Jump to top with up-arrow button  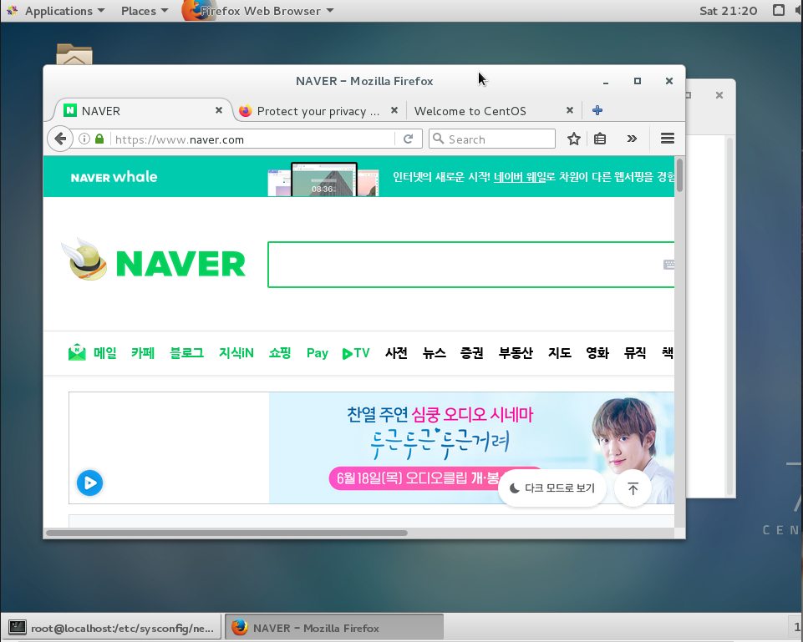coord(633,488)
